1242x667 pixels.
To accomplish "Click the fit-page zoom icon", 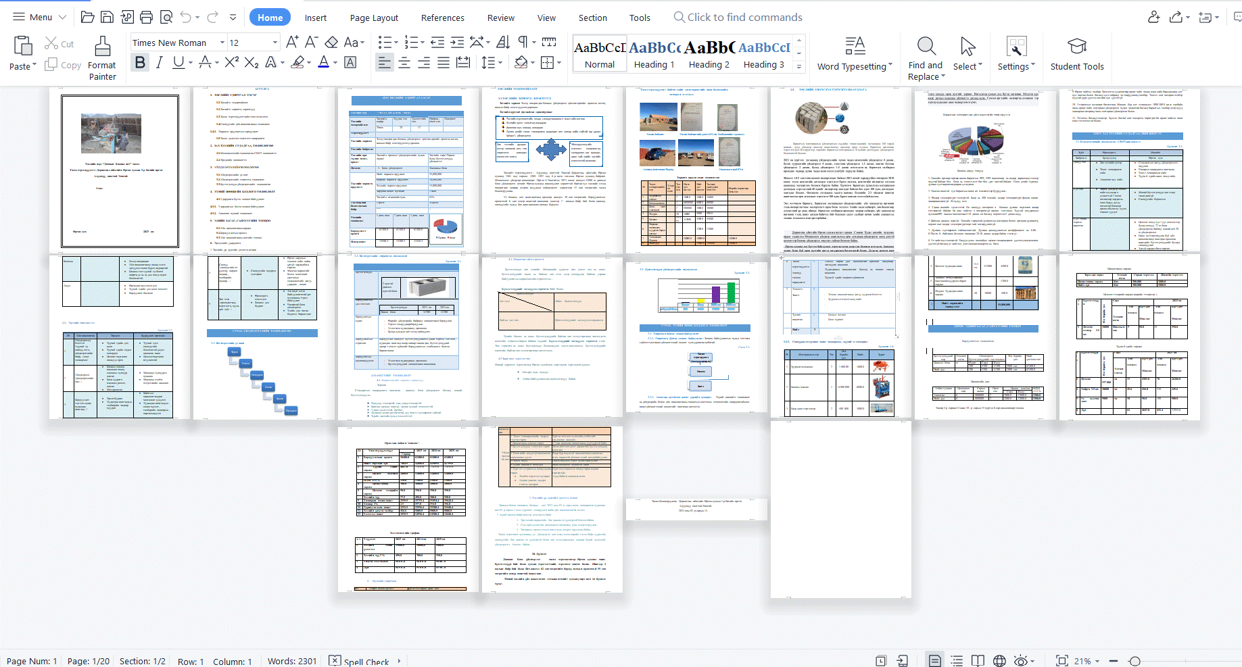I will 1062,660.
